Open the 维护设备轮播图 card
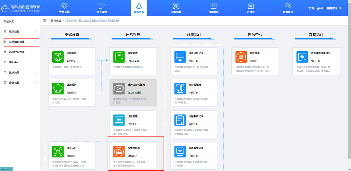The width and height of the screenshot is (351, 171). tap(133, 92)
